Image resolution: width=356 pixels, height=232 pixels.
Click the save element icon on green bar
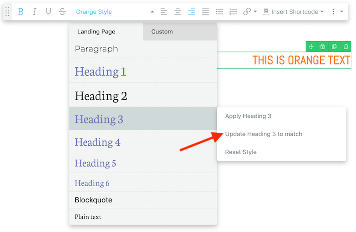pos(323,46)
